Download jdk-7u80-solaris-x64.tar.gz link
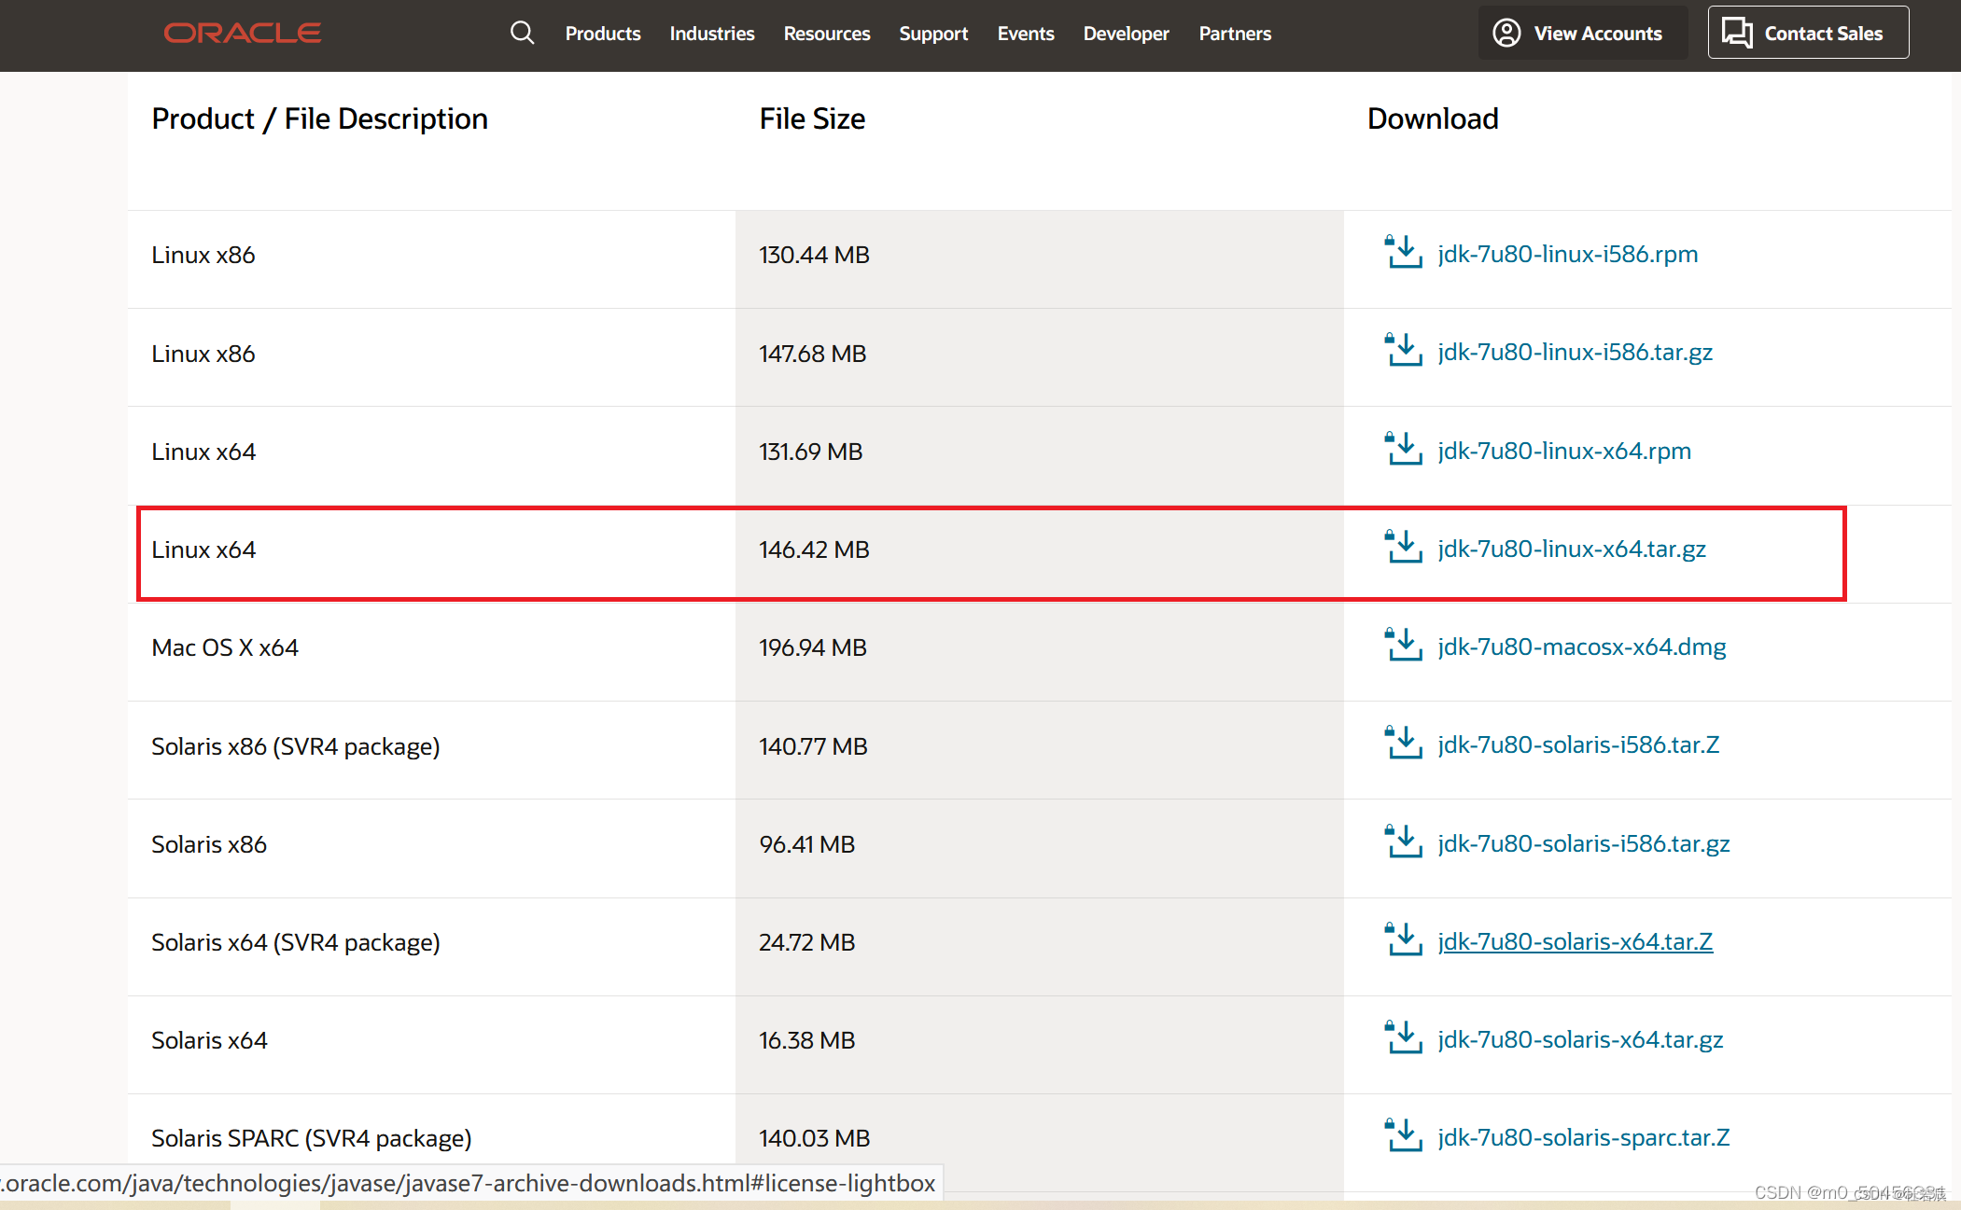Viewport: 1961px width, 1210px height. point(1580,1039)
